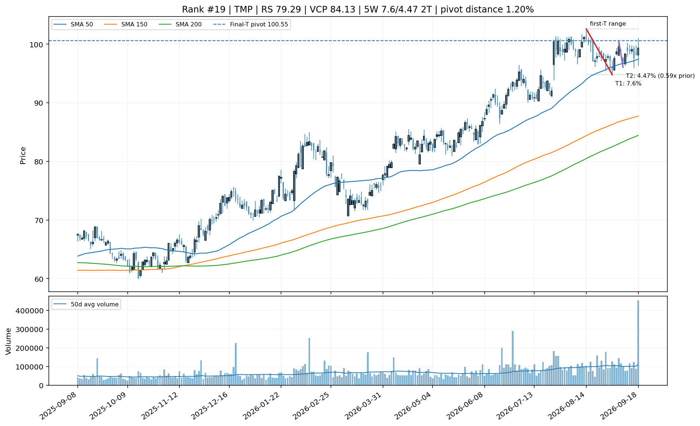
Task: Click the red T1 contraction trend line
Action: point(599,52)
